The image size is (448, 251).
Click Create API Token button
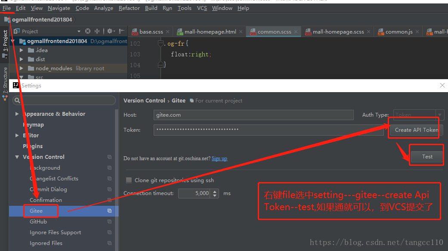click(417, 130)
